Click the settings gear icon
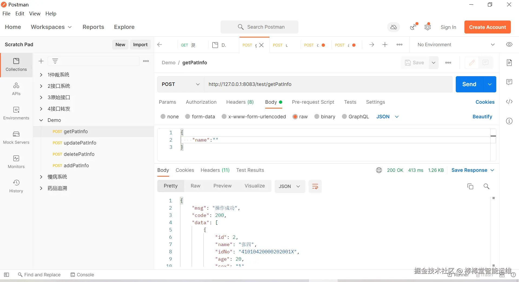Screen dimensions: 519x282 [x=427, y=27]
